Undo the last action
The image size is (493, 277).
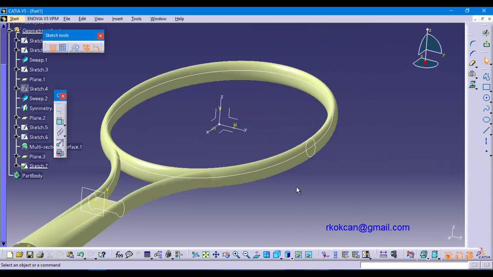pyautogui.click(x=80, y=255)
